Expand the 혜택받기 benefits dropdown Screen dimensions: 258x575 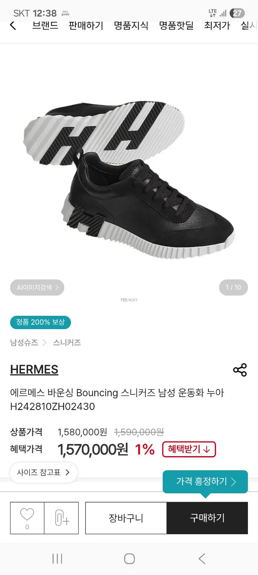point(189,449)
